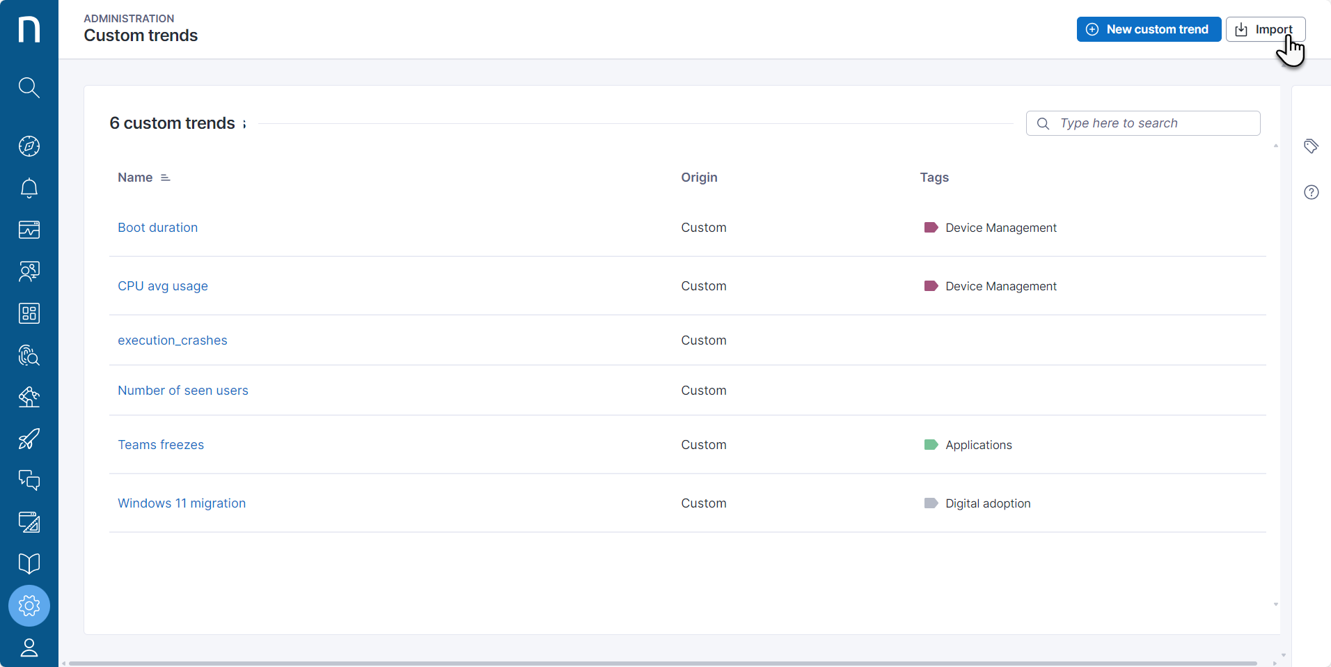Open the user account icon
Screen dimensions: 1331x667
point(29,648)
